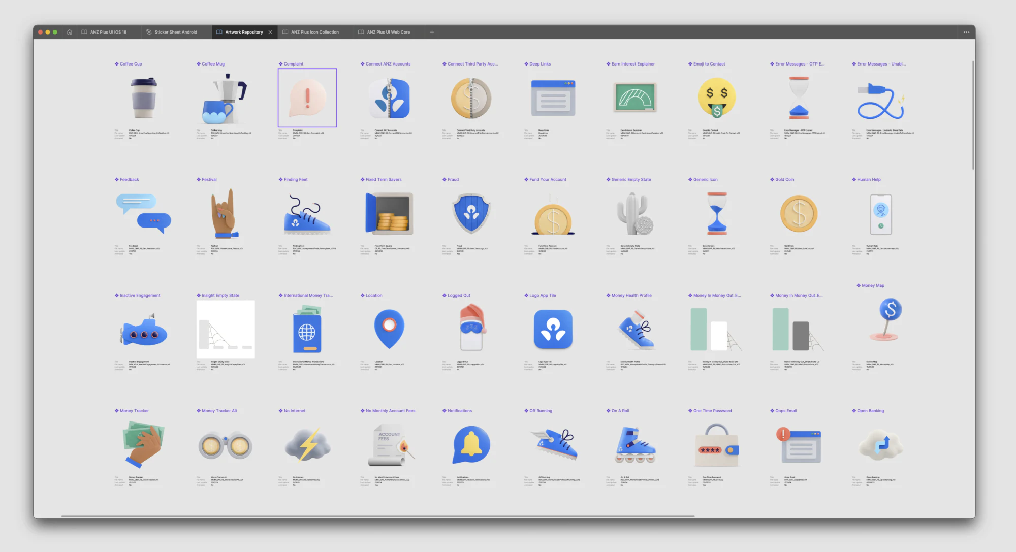Select the No Internet storm cloud artwork
The height and width of the screenshot is (552, 1016).
coord(307,445)
